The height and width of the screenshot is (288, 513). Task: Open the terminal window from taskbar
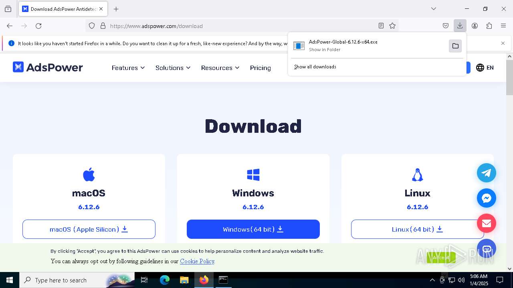pos(223,280)
